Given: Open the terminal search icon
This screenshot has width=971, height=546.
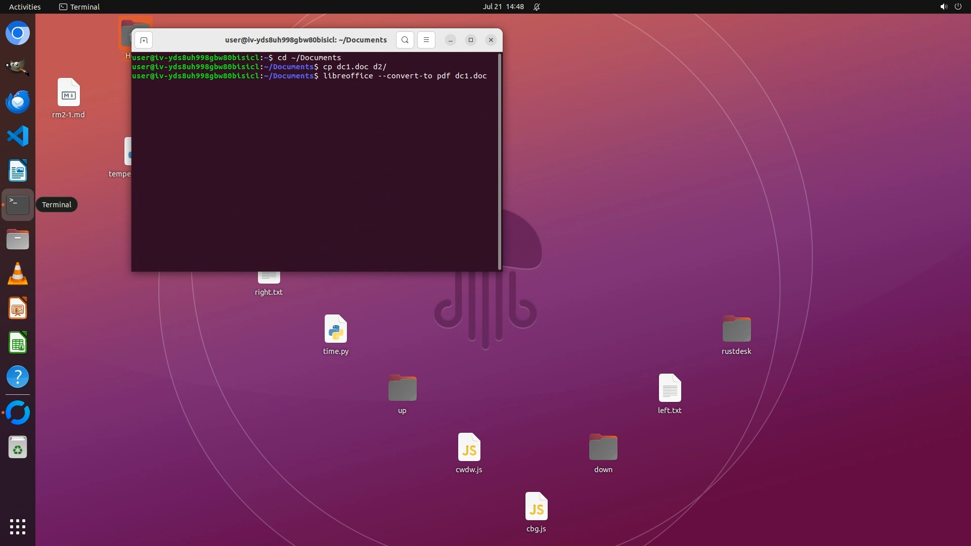Looking at the screenshot, I should (405, 40).
